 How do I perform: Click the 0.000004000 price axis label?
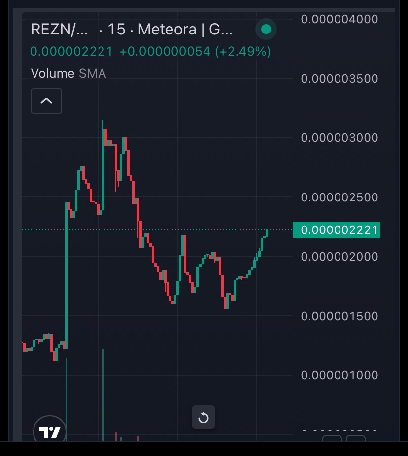340,19
